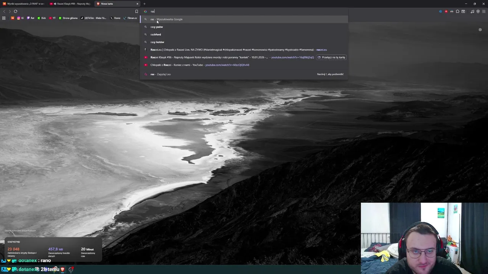Image resolution: width=488 pixels, height=274 pixels.
Task: Click the address bar containing "ras"
Action: [244, 11]
